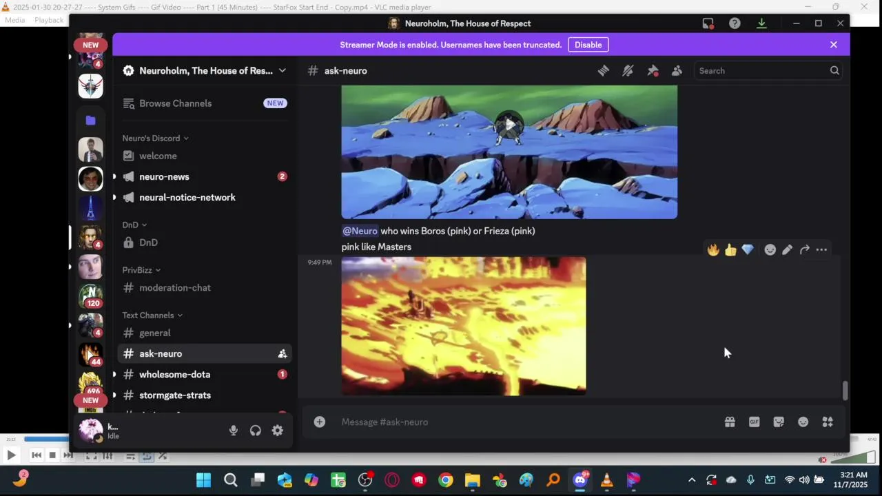Toggle headphones deafen in user panel
This screenshot has width=882, height=496.
[x=256, y=431]
